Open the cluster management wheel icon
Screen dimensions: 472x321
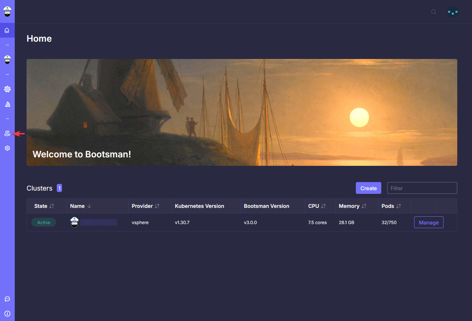click(7, 89)
